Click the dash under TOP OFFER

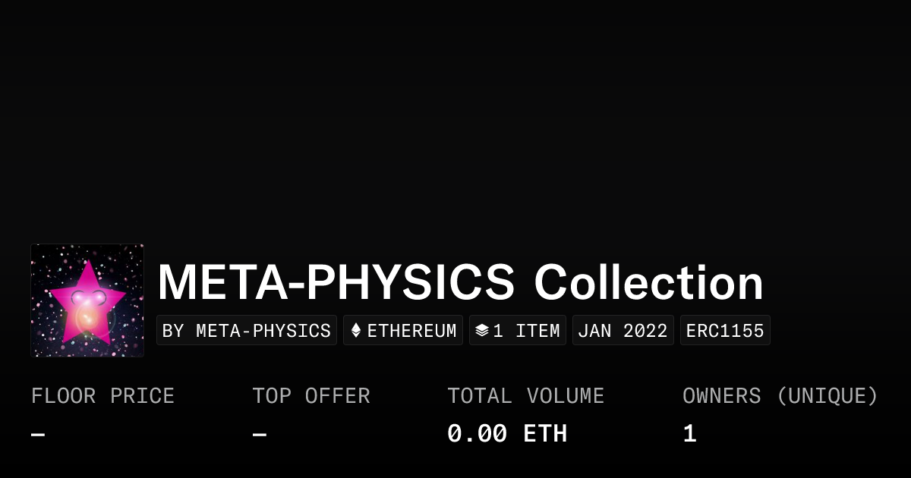[x=260, y=435]
